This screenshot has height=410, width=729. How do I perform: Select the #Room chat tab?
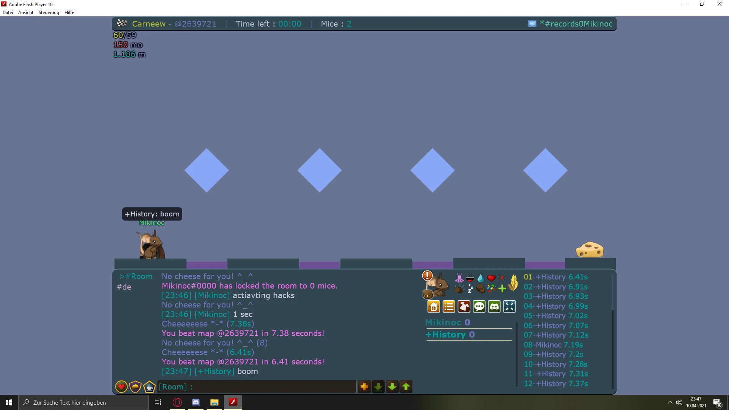[136, 276]
